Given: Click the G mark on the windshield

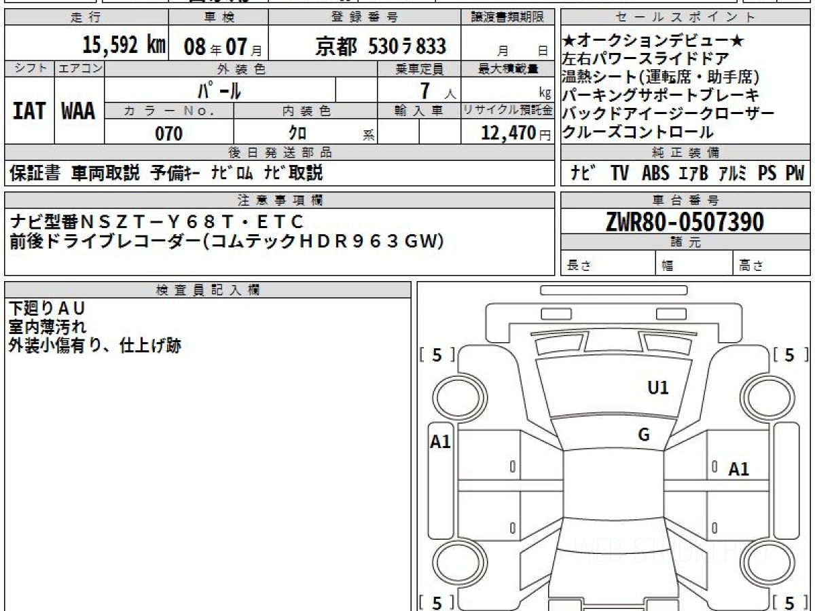Looking at the screenshot, I should pos(644,435).
